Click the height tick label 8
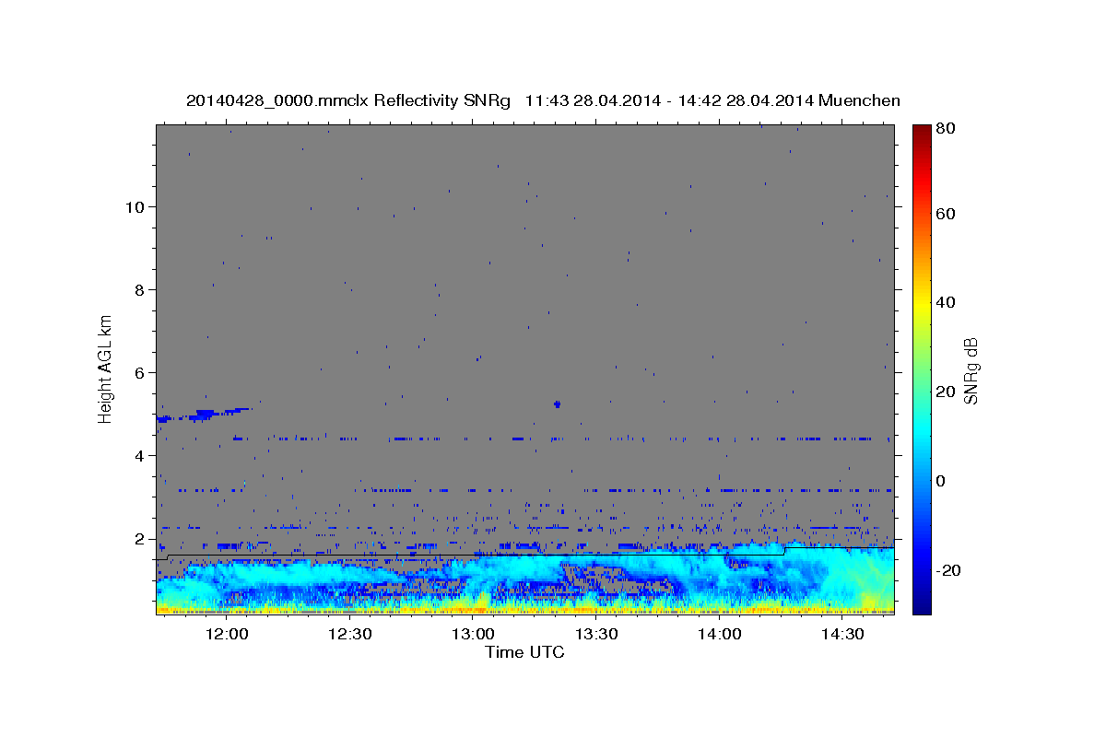The image size is (1106, 737). click(139, 290)
